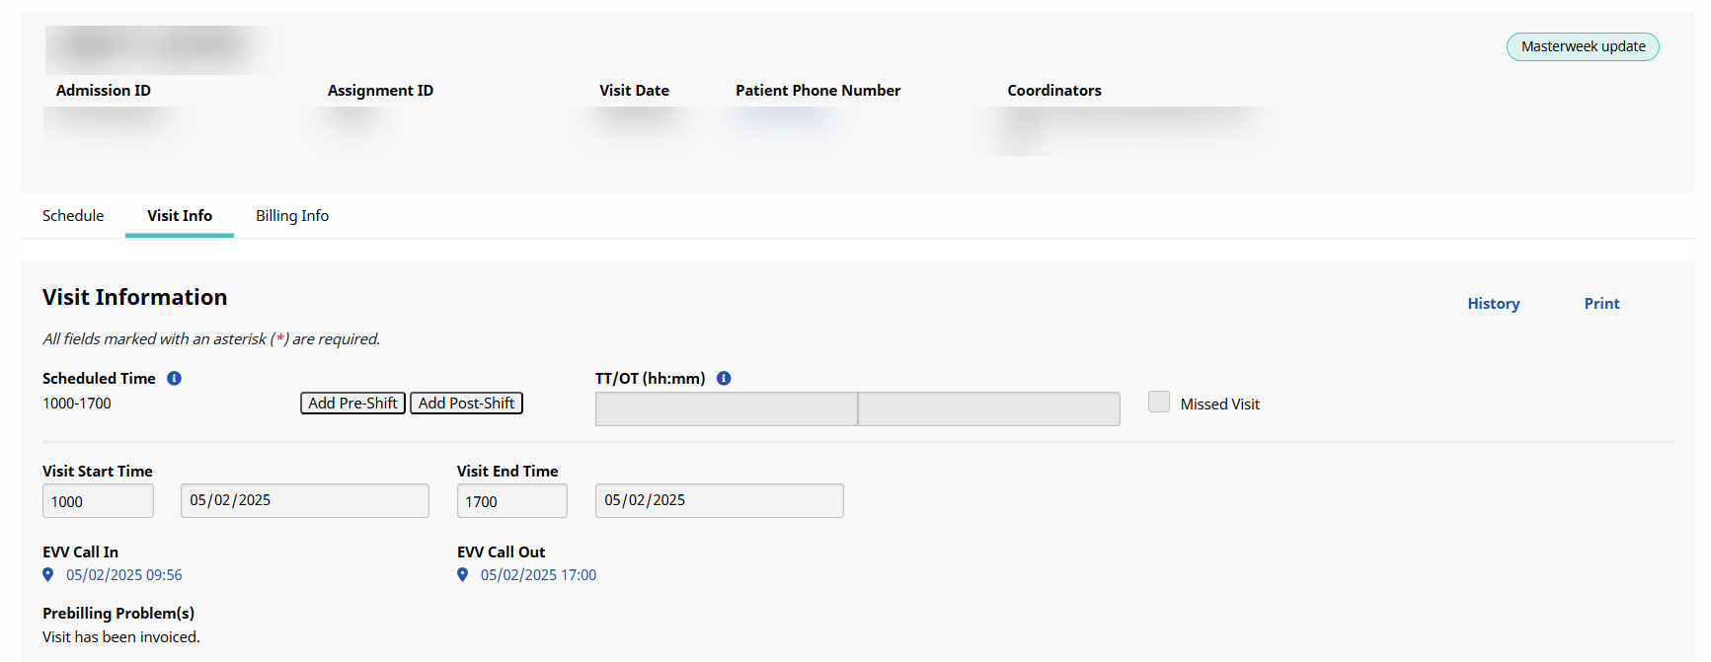1711x662 pixels.
Task: Open the EVV Call Out 17:00 timestamp link
Action: pos(538,575)
